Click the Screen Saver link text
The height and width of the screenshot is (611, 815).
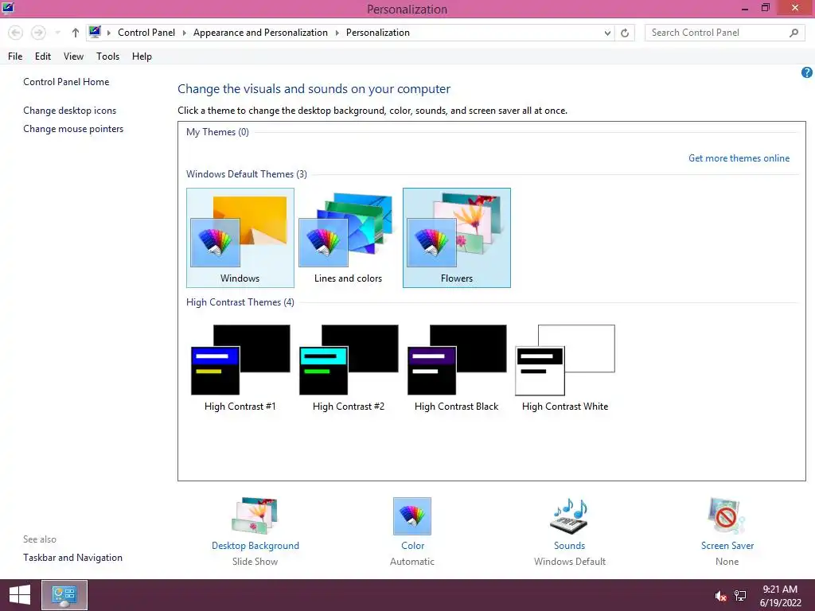727,546
